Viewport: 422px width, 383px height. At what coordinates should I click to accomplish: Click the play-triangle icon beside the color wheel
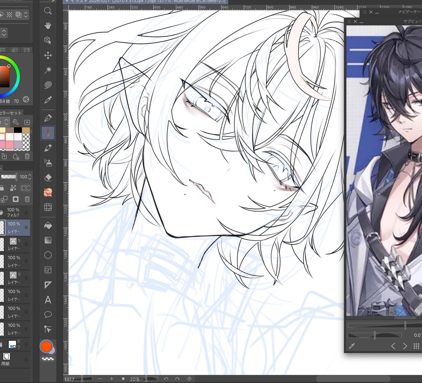point(26,100)
